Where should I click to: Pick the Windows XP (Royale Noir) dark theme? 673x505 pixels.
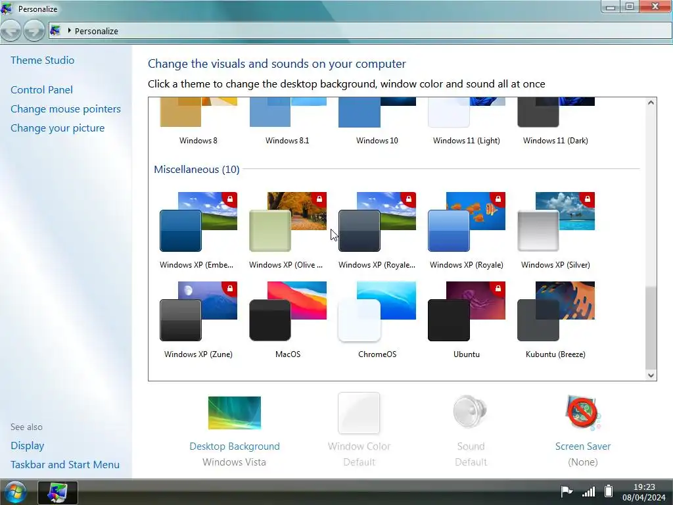pyautogui.click(x=377, y=222)
